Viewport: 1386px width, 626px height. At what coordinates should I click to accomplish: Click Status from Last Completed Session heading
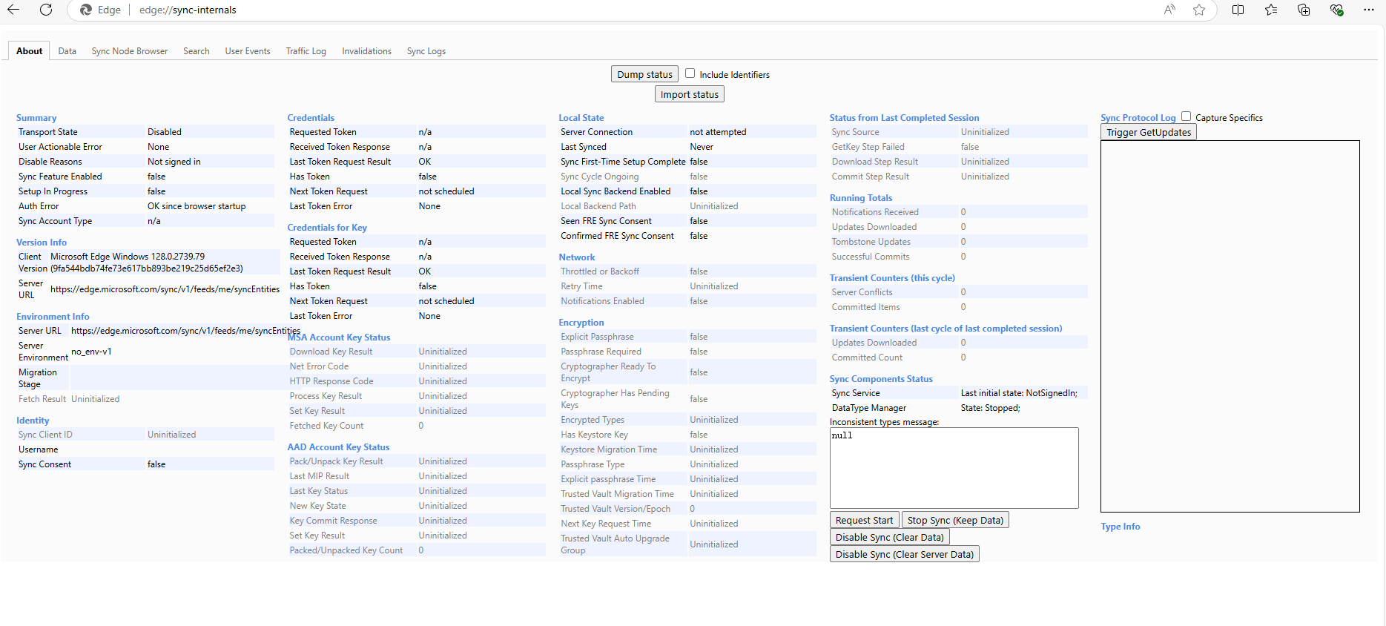point(905,117)
